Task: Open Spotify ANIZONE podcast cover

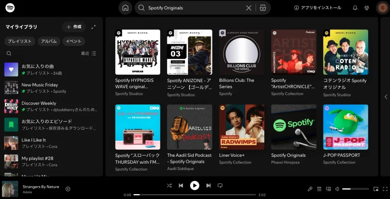Action: pyautogui.click(x=190, y=52)
